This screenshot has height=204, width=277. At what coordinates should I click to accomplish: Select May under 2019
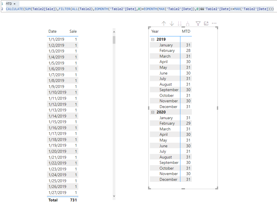(x=163, y=67)
